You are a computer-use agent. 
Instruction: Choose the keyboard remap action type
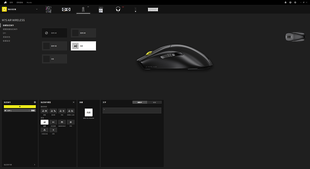(x=44, y=111)
